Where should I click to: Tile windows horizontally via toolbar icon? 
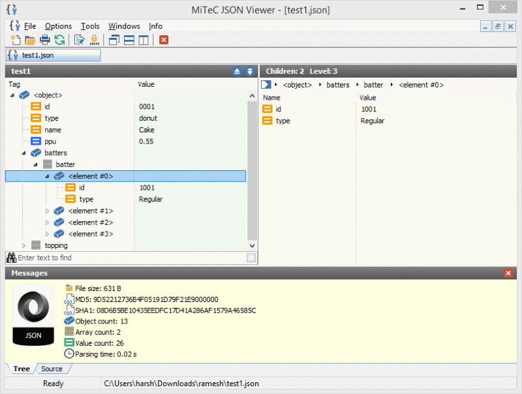129,40
